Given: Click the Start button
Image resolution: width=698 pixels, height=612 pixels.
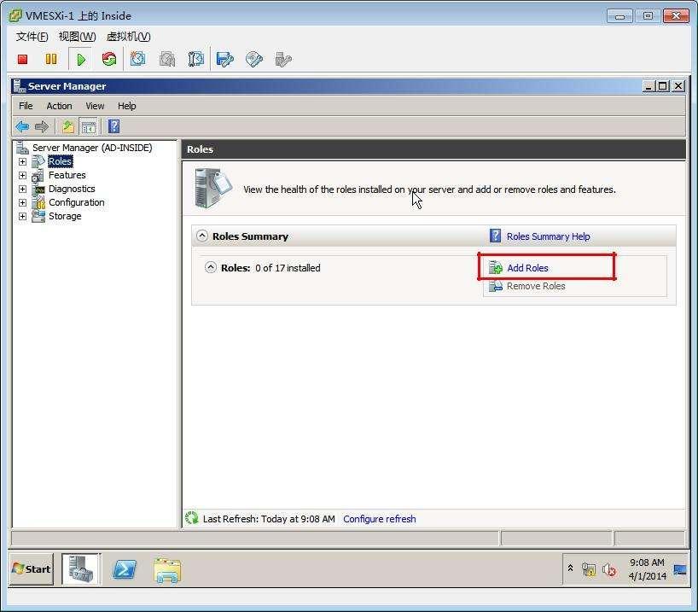Looking at the screenshot, I should coord(32,568).
